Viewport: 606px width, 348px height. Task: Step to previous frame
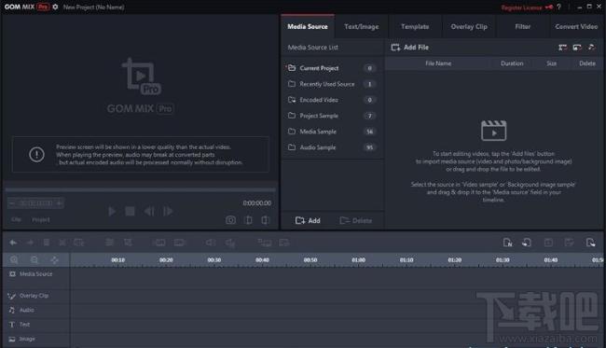pos(149,211)
